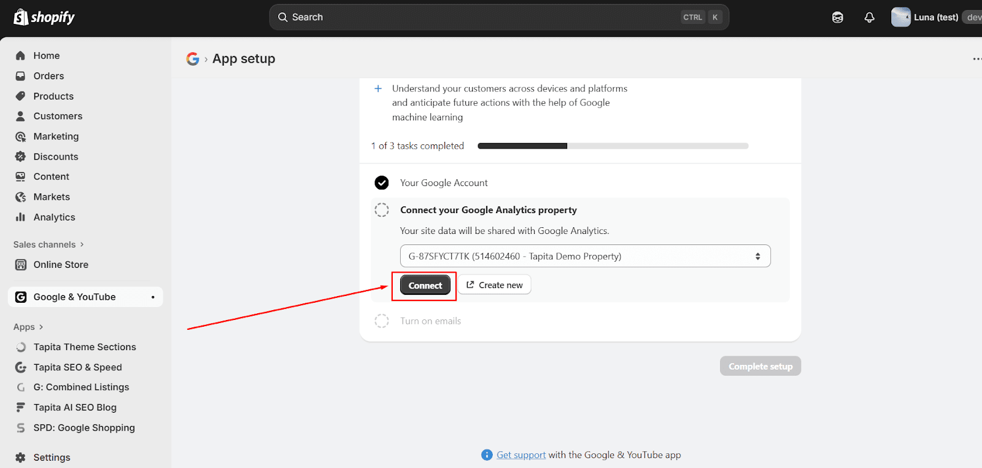Click the blue info icon beside Get support
Image resolution: width=982 pixels, height=468 pixels.
pyautogui.click(x=487, y=455)
